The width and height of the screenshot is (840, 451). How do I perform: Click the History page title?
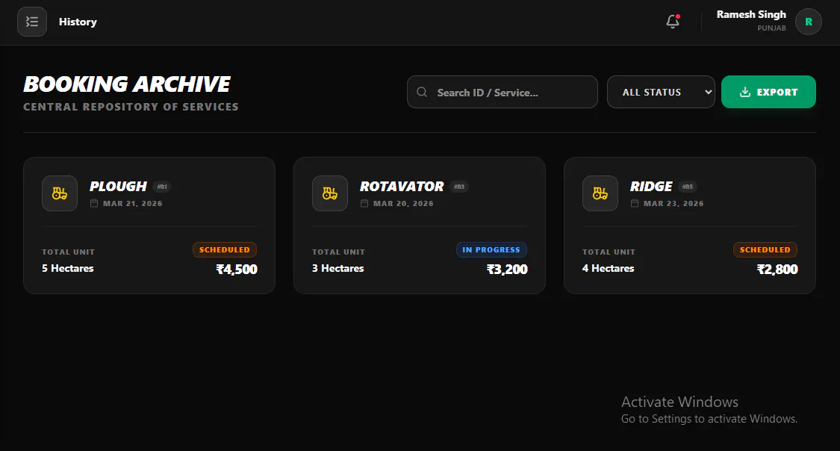(x=78, y=22)
